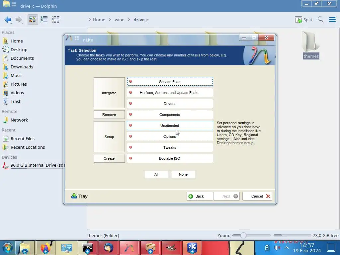
Task: Go Back in nLite wizard
Action: [x=200, y=196]
